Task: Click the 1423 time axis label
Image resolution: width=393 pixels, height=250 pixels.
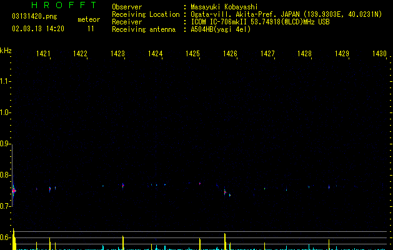Action: (x=117, y=54)
